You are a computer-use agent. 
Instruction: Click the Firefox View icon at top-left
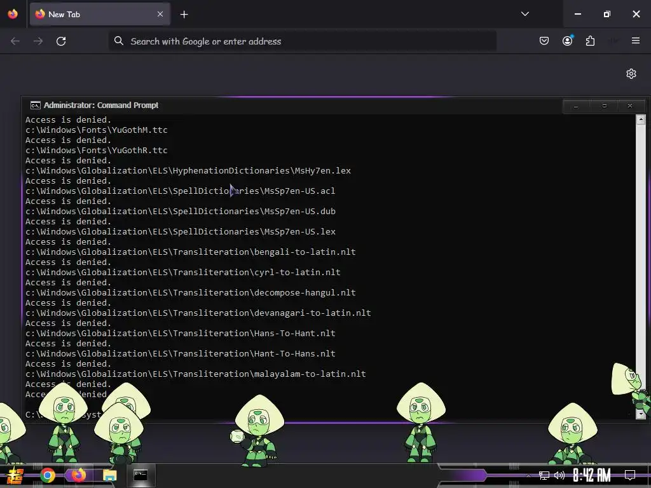click(x=13, y=14)
